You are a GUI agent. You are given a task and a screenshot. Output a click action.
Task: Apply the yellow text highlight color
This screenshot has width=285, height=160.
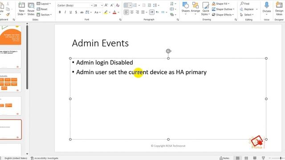[106, 12]
